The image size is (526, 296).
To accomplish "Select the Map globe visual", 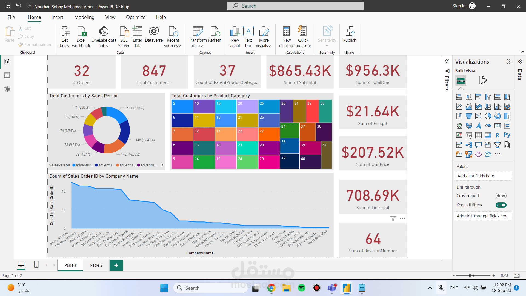I will 459,126.
